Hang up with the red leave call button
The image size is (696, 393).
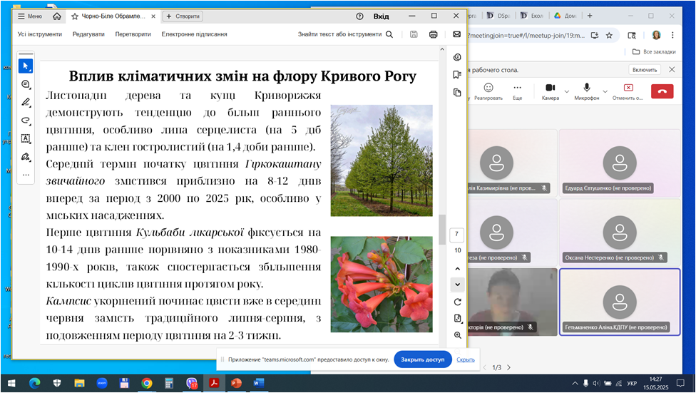tap(662, 91)
